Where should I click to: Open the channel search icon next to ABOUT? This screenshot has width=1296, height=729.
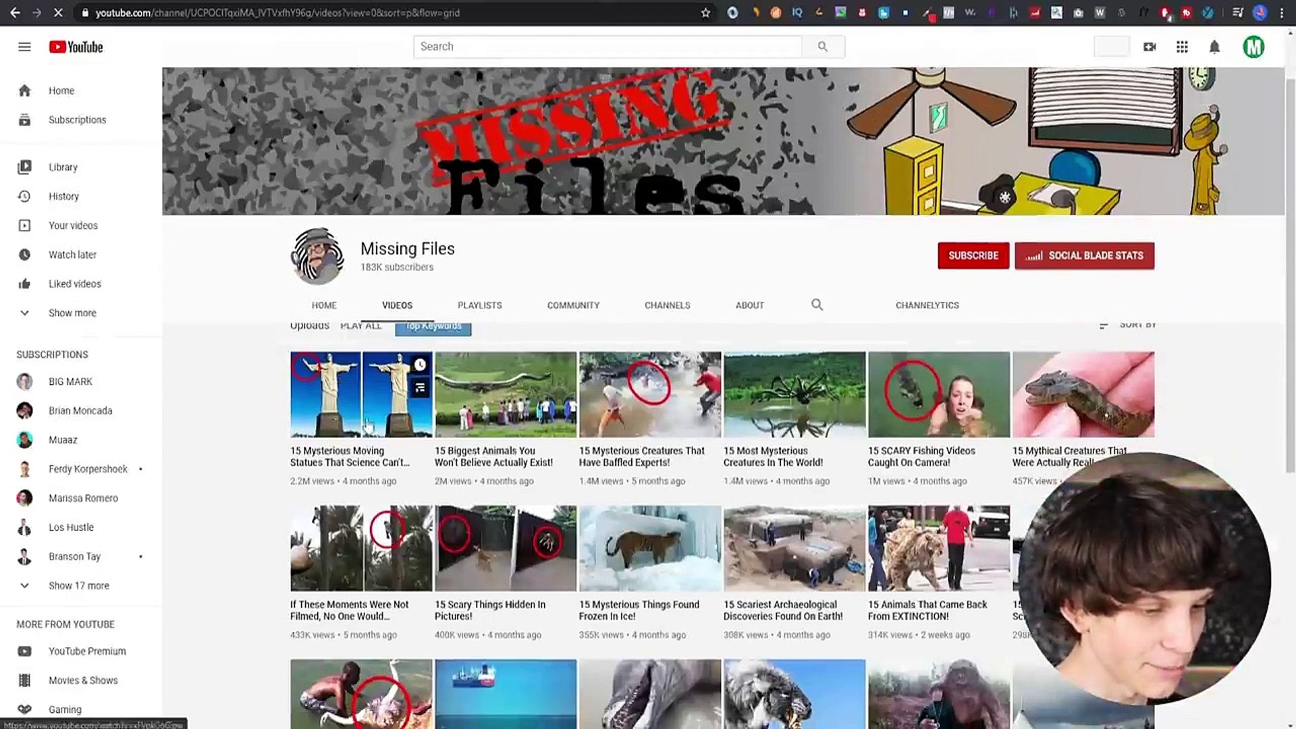pyautogui.click(x=817, y=305)
